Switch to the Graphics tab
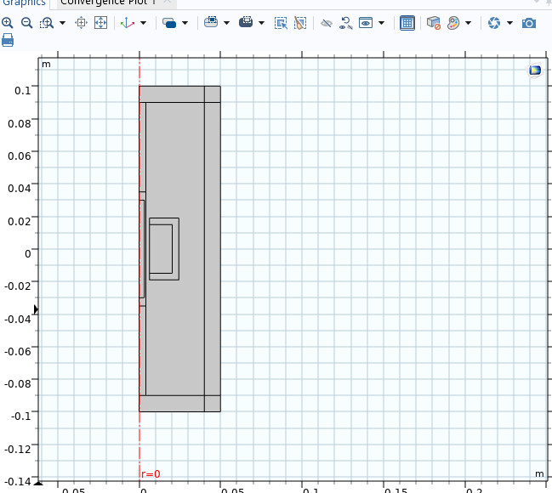552x493 pixels. tap(24, 3)
